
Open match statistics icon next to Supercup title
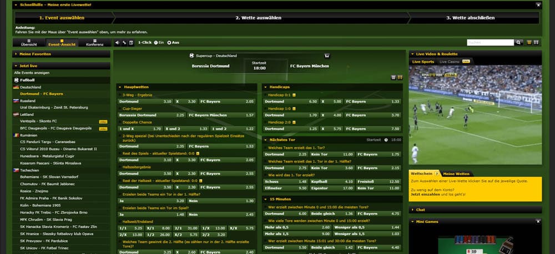tap(327, 55)
